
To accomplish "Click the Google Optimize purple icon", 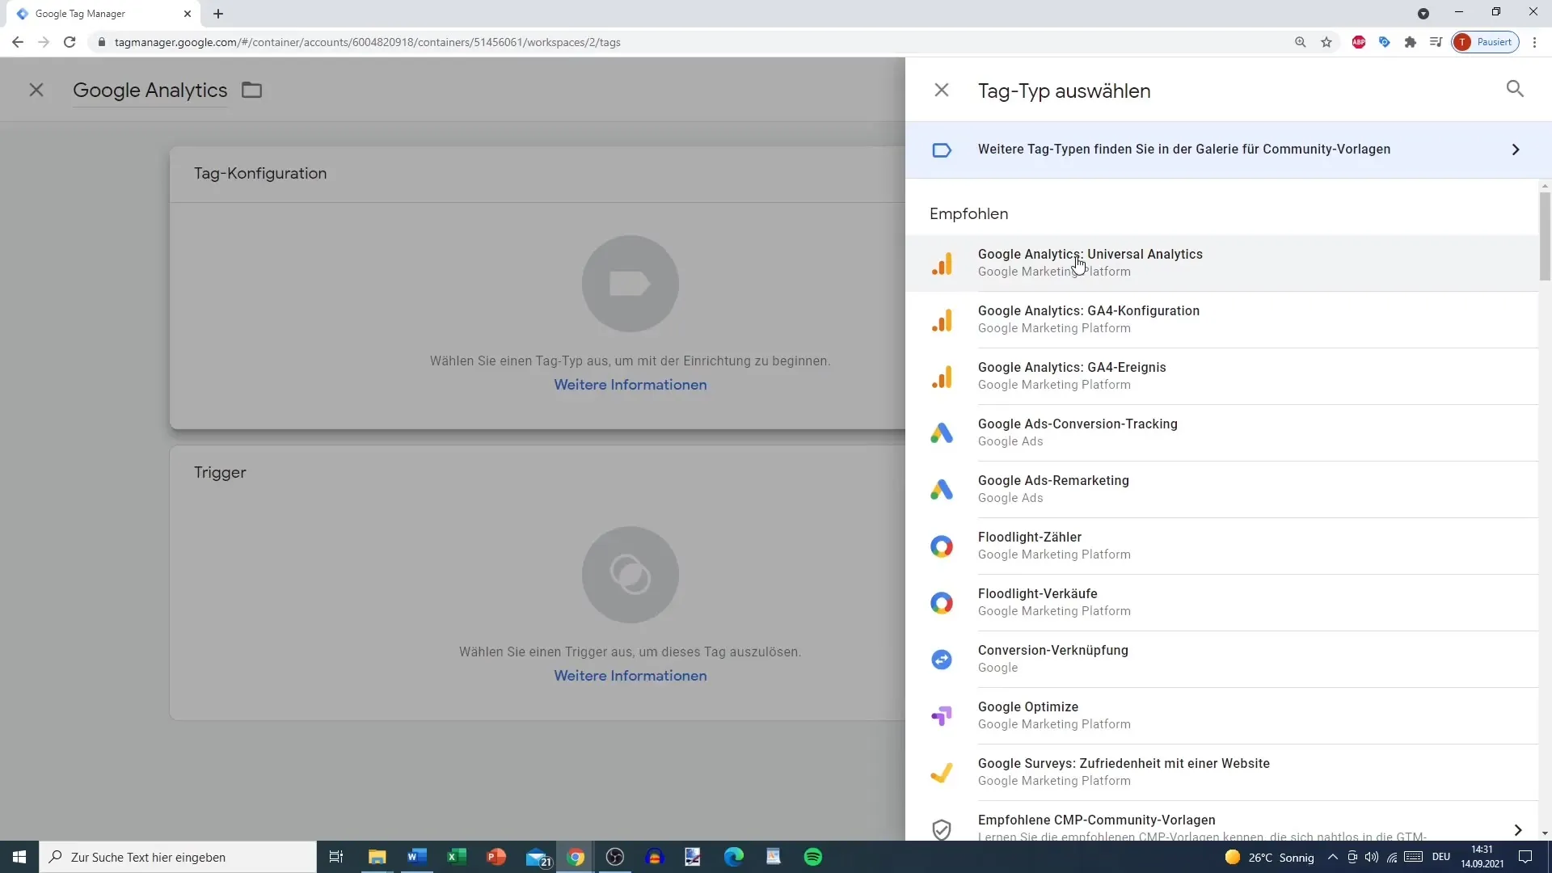I will pos(942,716).
